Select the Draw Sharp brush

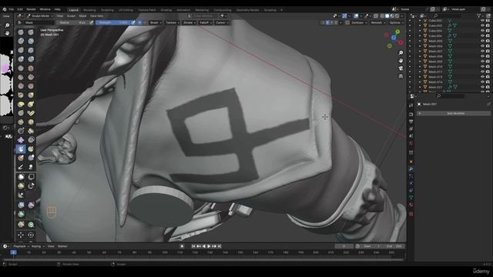pos(31,32)
